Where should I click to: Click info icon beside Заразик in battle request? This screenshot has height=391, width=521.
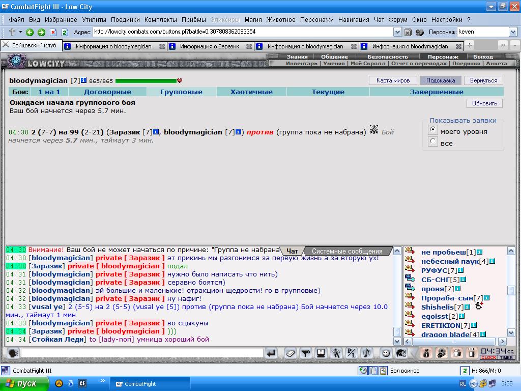(x=156, y=132)
